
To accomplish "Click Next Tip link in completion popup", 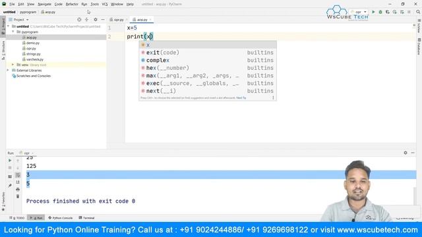I will [241, 98].
